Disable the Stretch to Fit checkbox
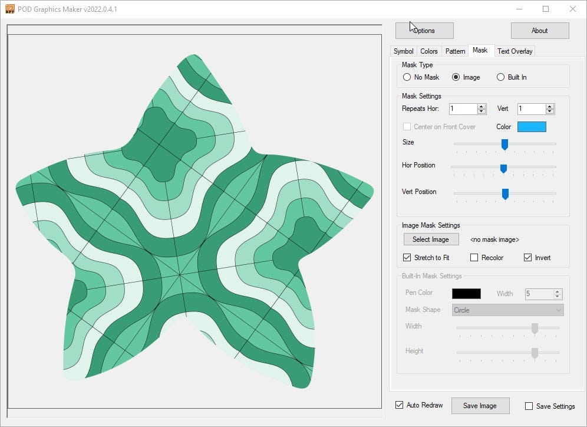This screenshot has width=587, height=427. pyautogui.click(x=407, y=258)
